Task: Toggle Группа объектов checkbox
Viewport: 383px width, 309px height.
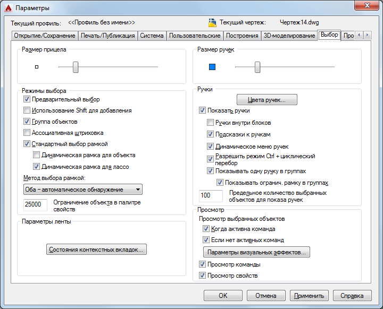Action: (27, 122)
